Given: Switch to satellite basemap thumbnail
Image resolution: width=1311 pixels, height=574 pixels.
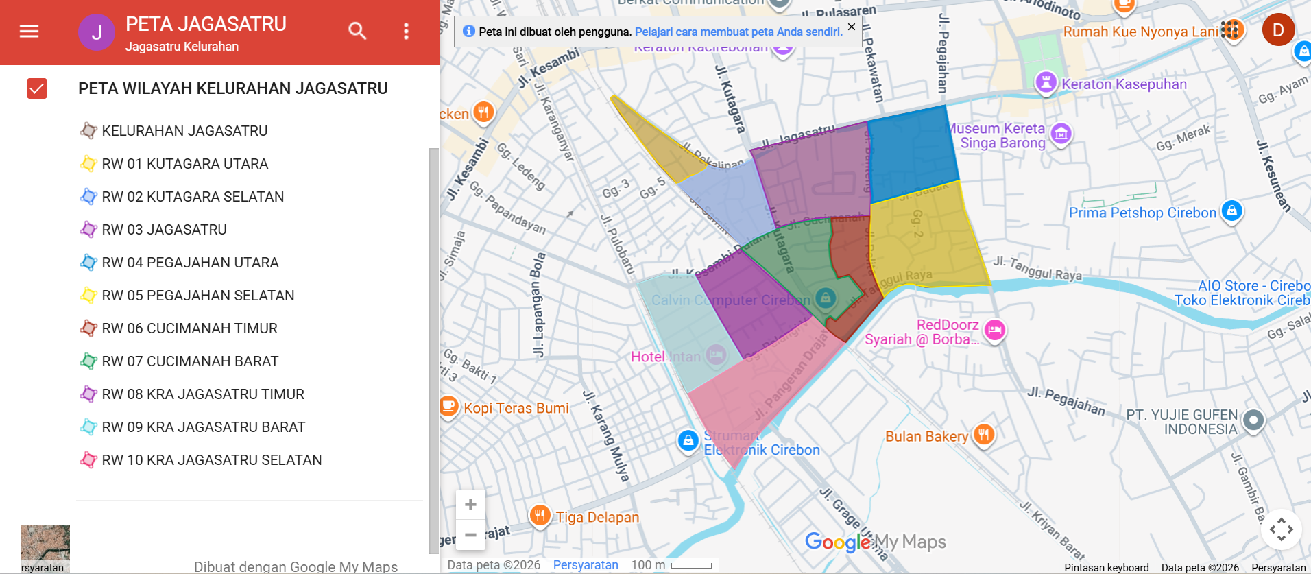Looking at the screenshot, I should coord(45,549).
